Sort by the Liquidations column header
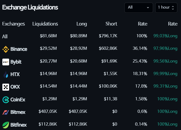This screenshot has height=130, width=181. (45, 24)
